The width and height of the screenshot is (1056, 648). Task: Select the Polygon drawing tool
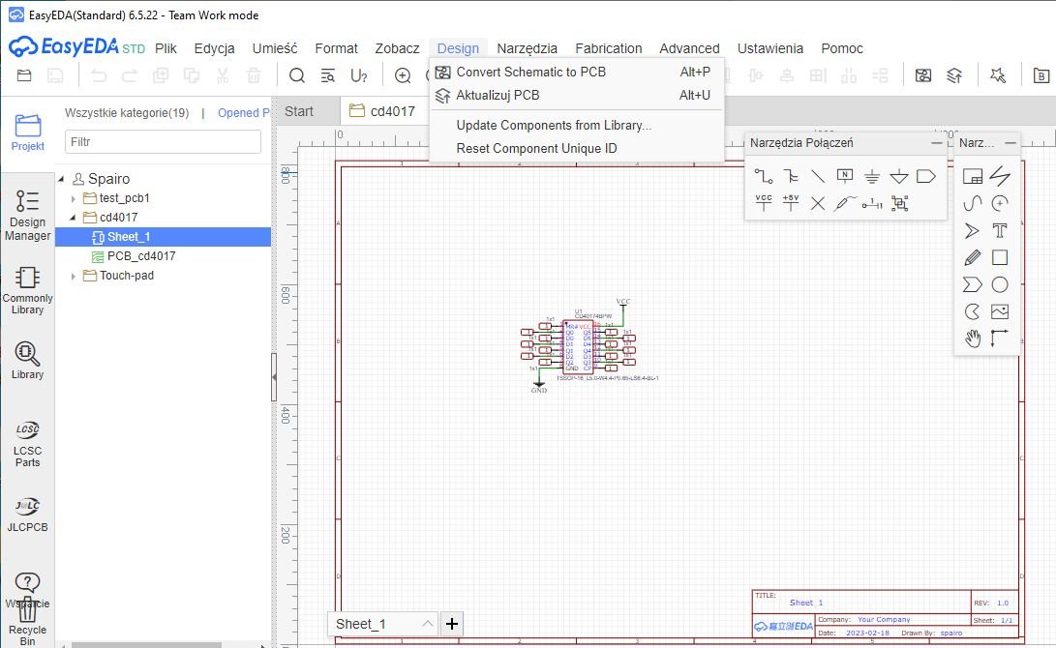point(973,284)
